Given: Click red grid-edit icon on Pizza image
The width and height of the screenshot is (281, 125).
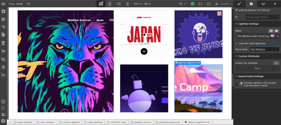Looking at the screenshot, I should pyautogui.click(x=219, y=14).
